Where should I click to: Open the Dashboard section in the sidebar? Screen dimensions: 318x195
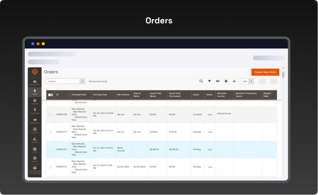(35, 82)
